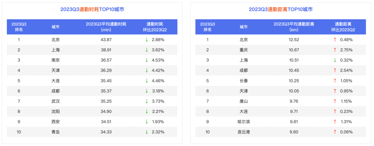Click the green down arrow beside 4.53% for Nanjing
The width and height of the screenshot is (374, 146).
point(147,60)
